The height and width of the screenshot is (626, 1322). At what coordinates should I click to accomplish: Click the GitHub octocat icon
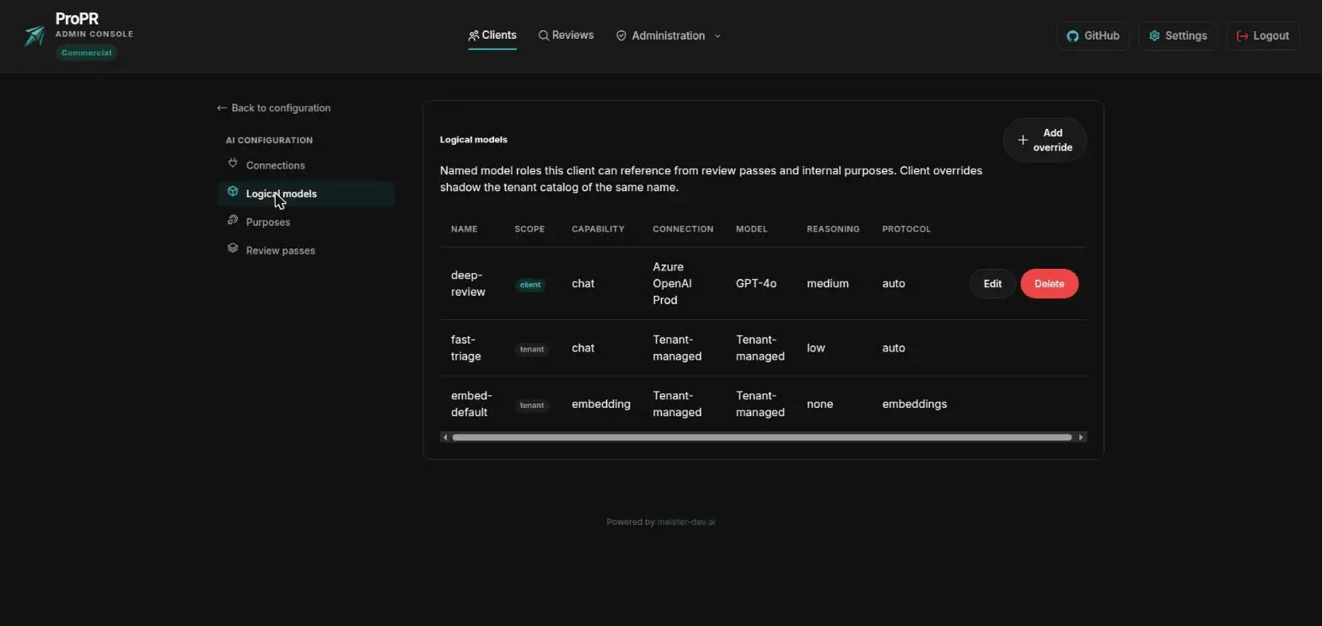pos(1072,36)
